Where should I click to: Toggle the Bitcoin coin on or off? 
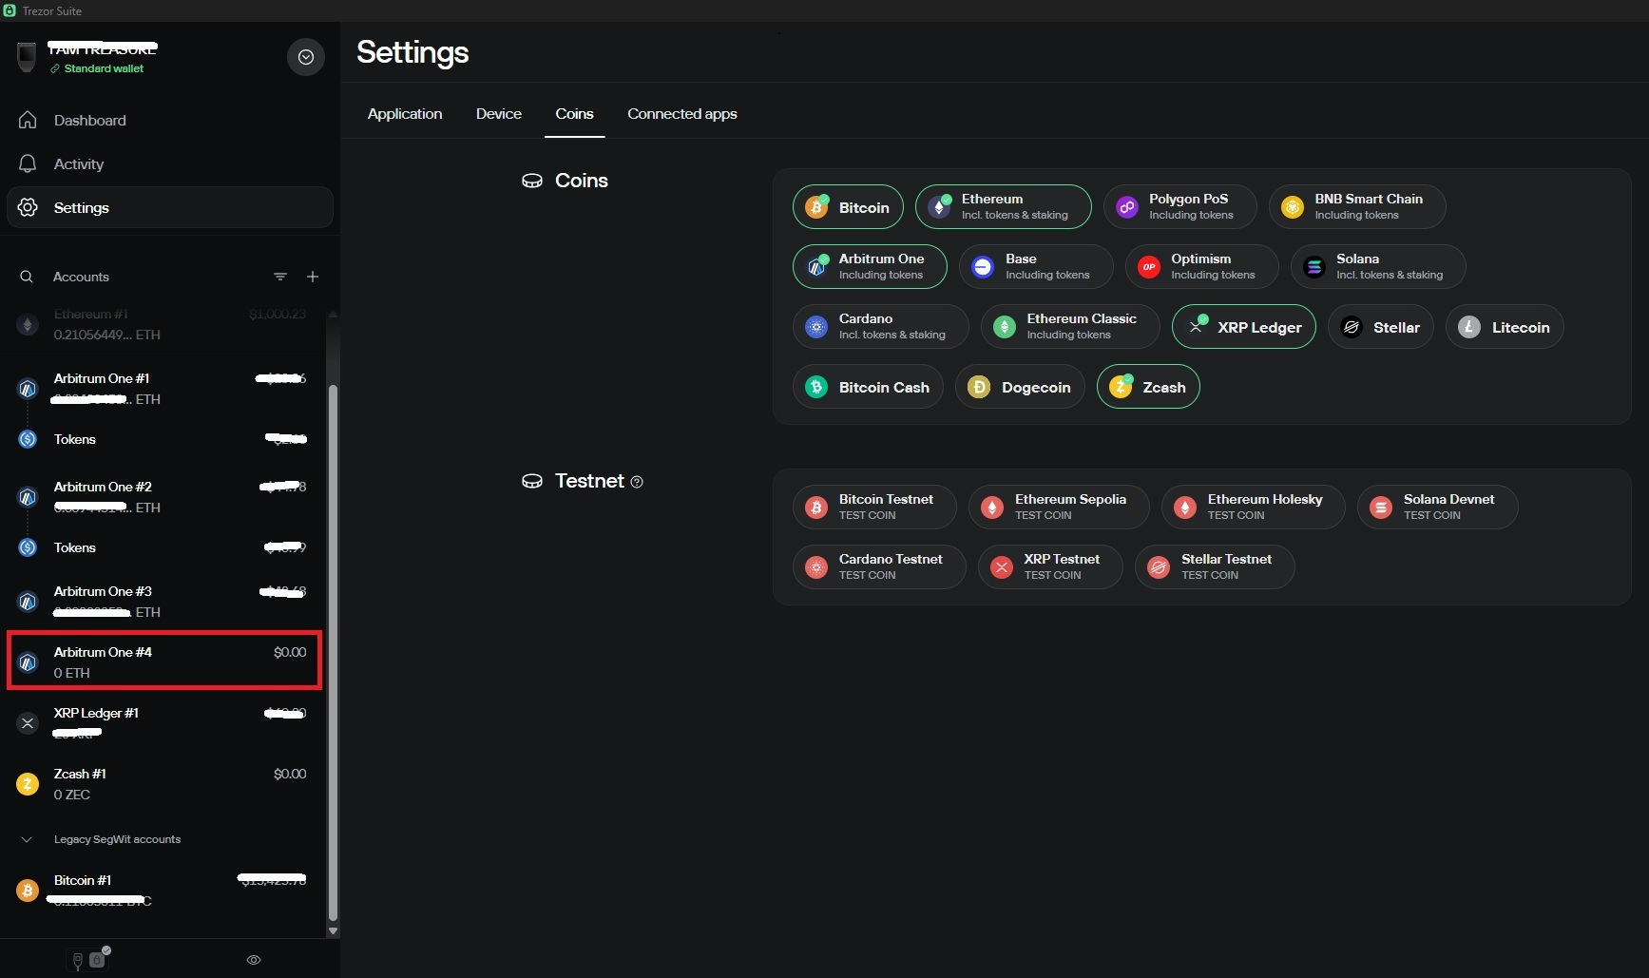(848, 207)
